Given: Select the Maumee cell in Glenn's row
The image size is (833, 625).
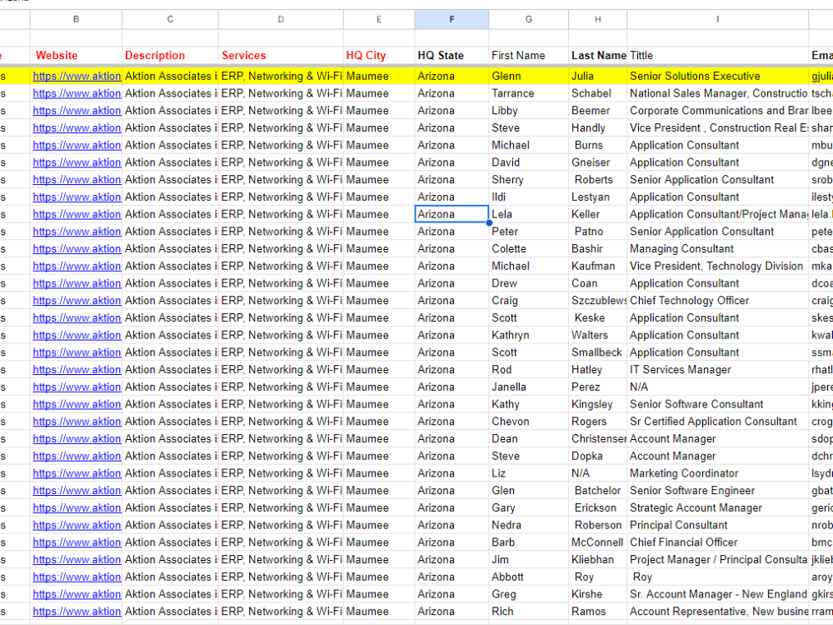Looking at the screenshot, I should pyautogui.click(x=379, y=76).
